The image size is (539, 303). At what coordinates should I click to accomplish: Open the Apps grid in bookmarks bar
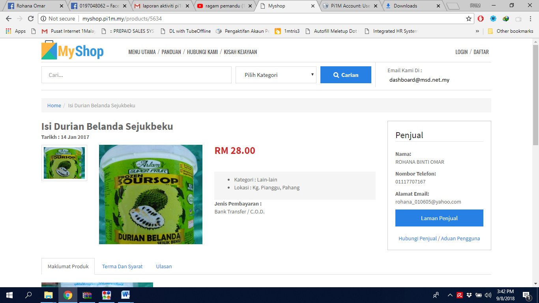tap(16, 31)
